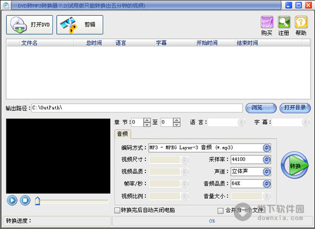Click the preview seek slider handle
Screen dimensions: 315x229
click(x=37, y=201)
